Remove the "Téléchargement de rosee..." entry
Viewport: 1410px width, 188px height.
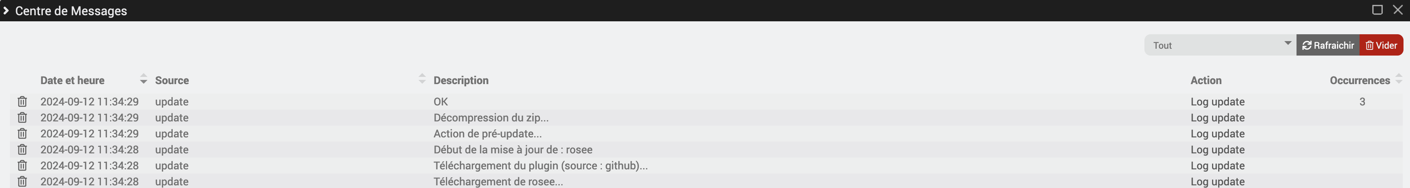click(22, 181)
